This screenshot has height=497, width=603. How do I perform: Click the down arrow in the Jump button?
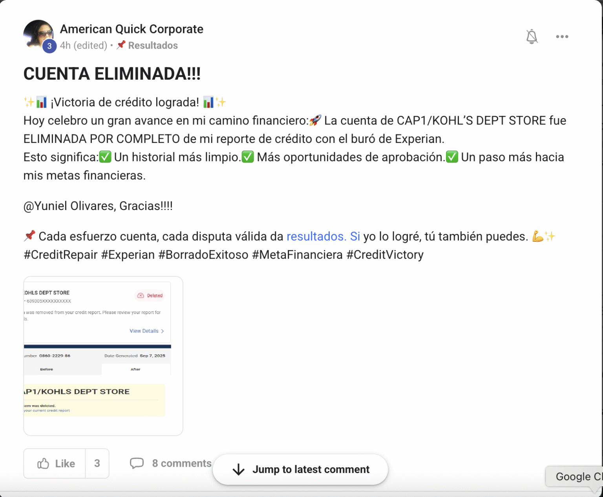point(238,470)
